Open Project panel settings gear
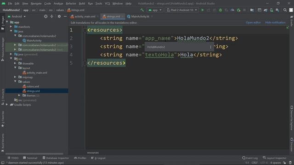The height and width of the screenshot is (165, 294). pos(59,16)
